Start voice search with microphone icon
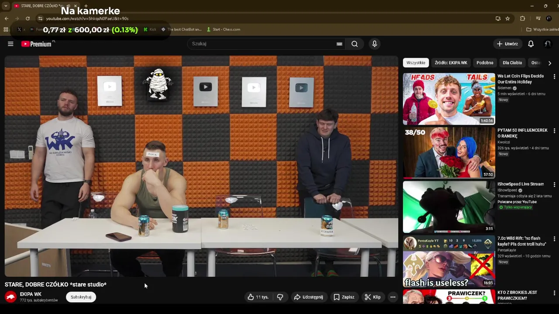Viewport: 559px width, 314px height. coord(374,44)
